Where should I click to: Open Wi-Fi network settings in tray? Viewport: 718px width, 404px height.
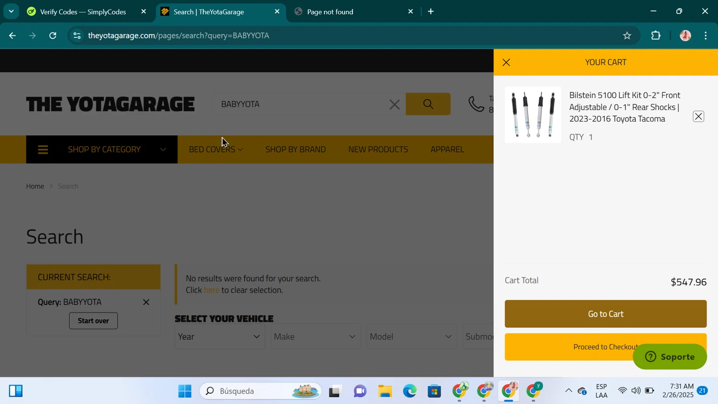pyautogui.click(x=622, y=391)
